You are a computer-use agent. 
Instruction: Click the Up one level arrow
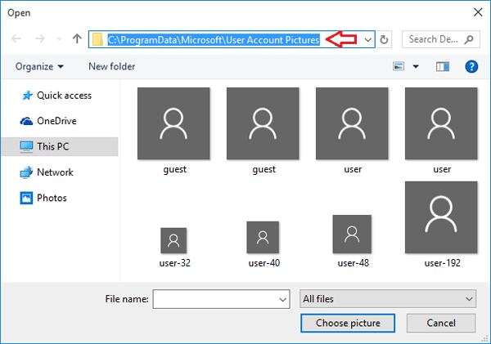[x=77, y=39]
